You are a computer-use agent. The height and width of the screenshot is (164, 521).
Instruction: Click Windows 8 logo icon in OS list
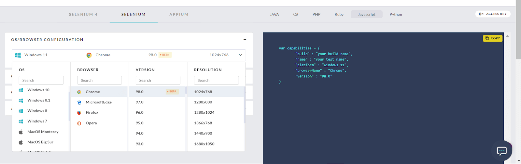tap(21, 111)
